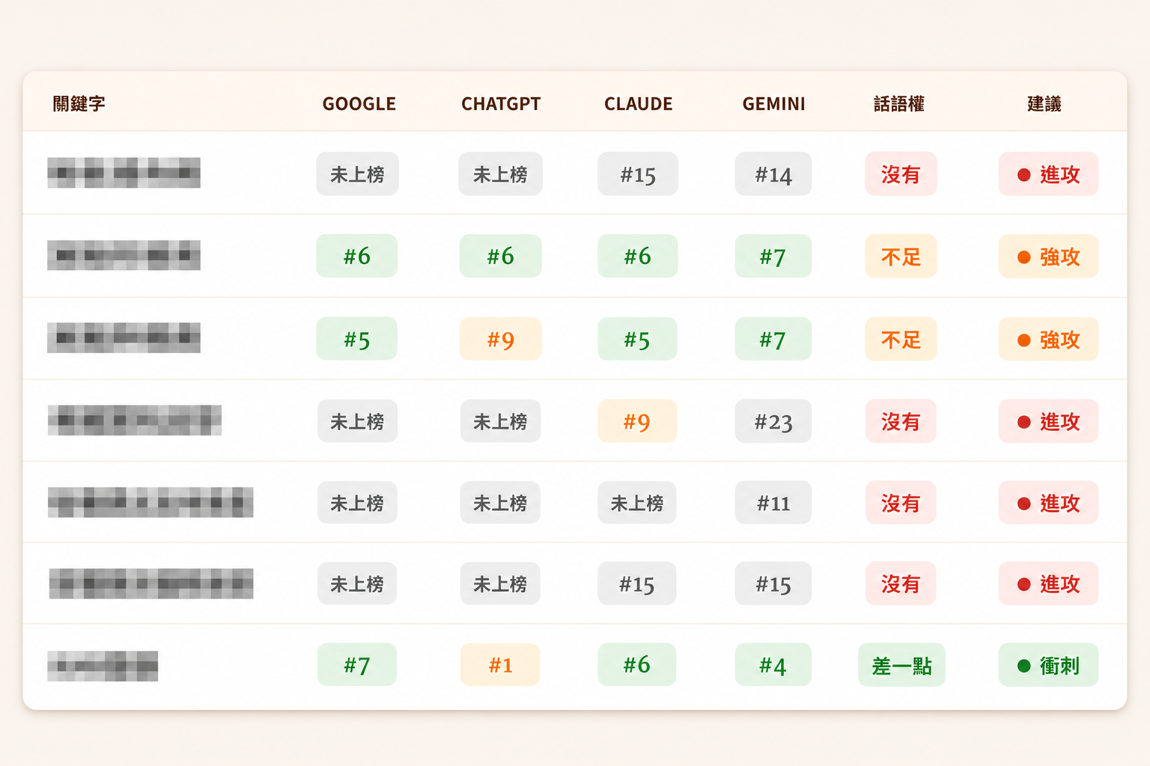
Task: Click the #11 Gemini rank badge
Action: point(773,503)
